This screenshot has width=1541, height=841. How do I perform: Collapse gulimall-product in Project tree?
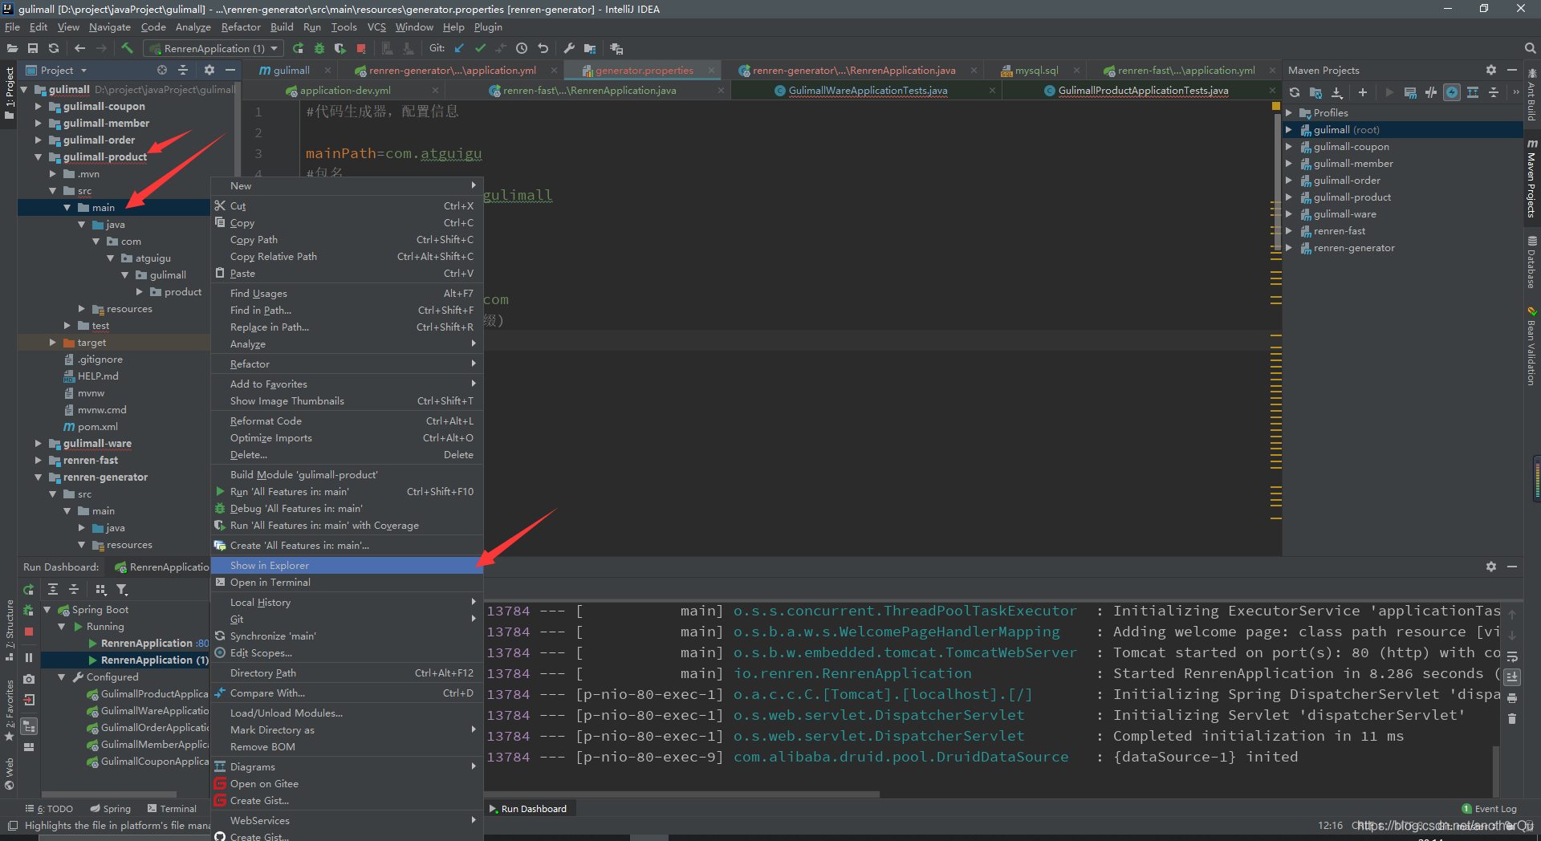[x=38, y=156]
